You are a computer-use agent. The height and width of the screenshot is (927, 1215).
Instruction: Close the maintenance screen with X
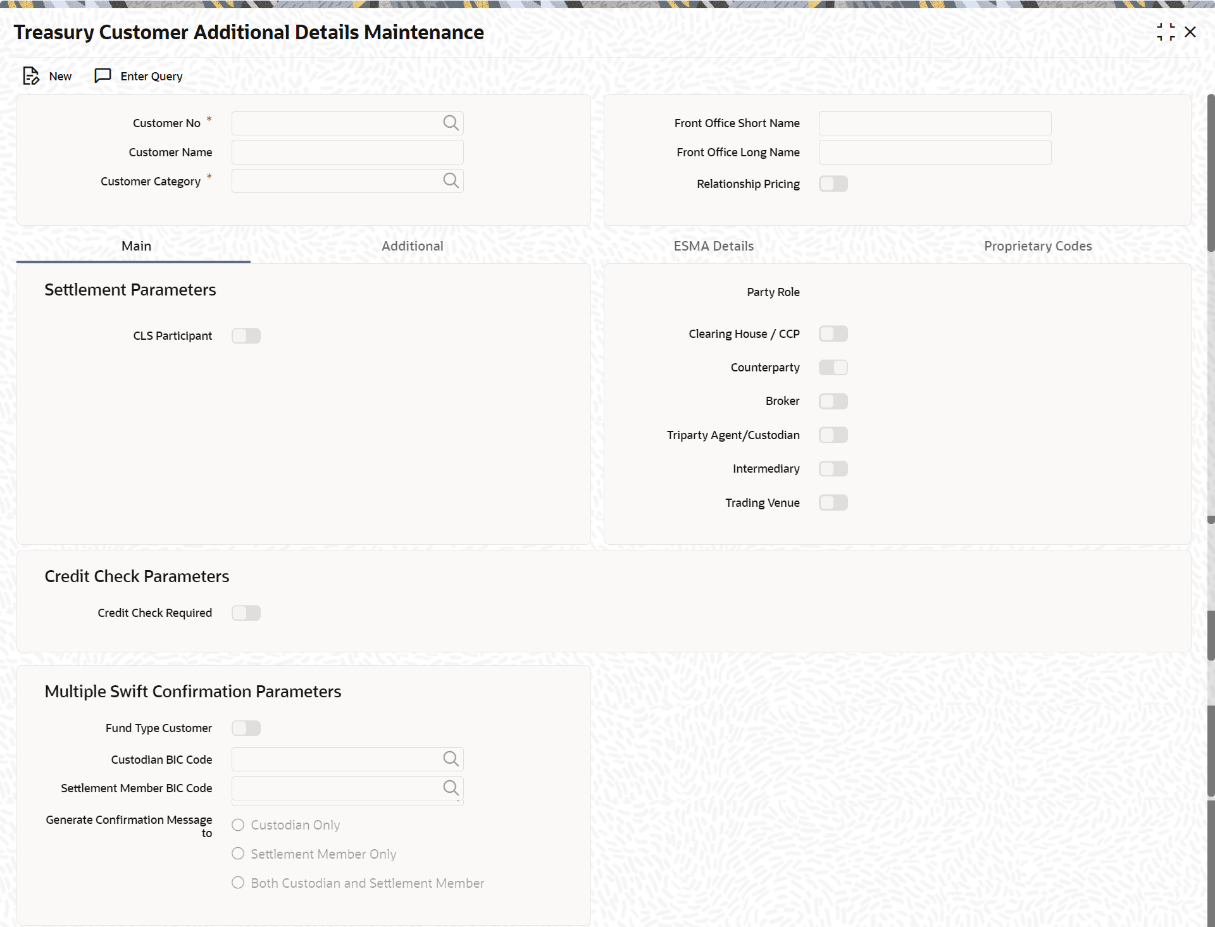[x=1190, y=32]
